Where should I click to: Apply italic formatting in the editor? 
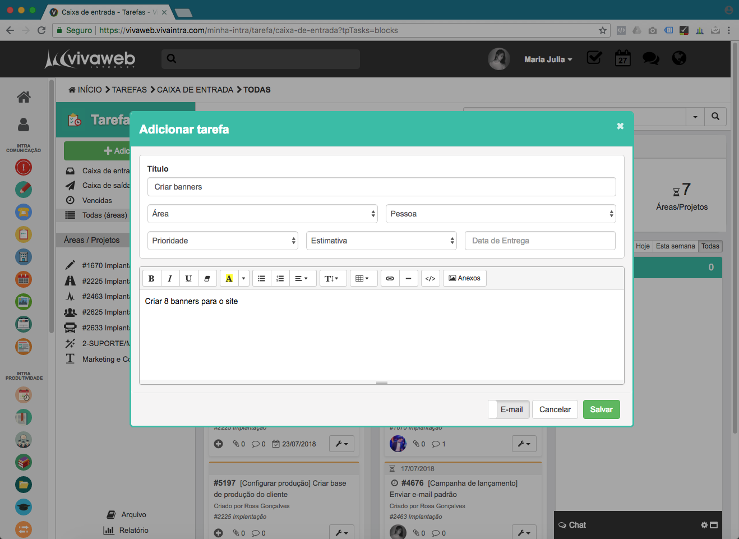coord(170,278)
